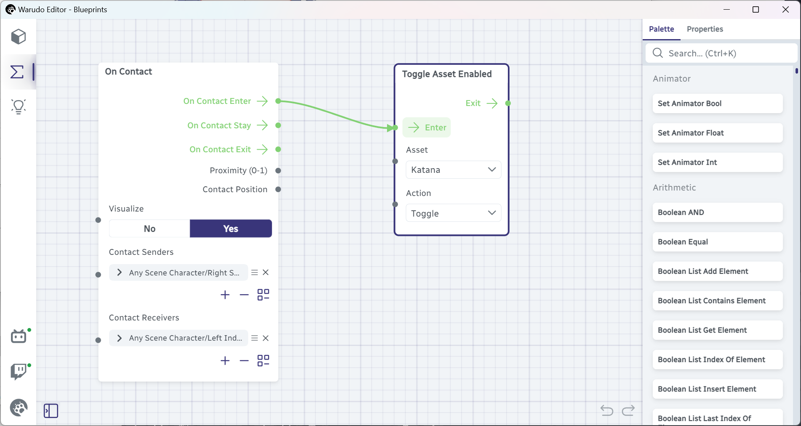Set Visualize to Yes
The image size is (801, 426).
click(x=231, y=228)
